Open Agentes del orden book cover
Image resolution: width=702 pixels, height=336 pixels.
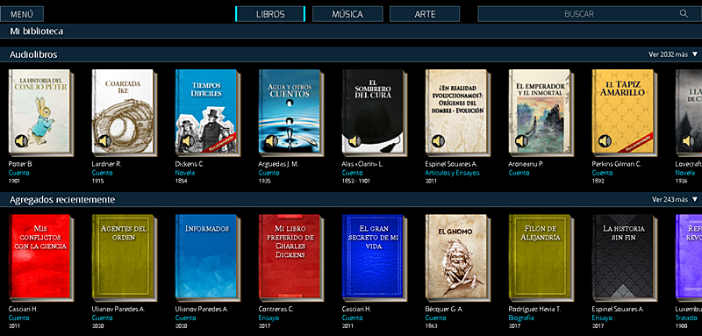point(124,257)
